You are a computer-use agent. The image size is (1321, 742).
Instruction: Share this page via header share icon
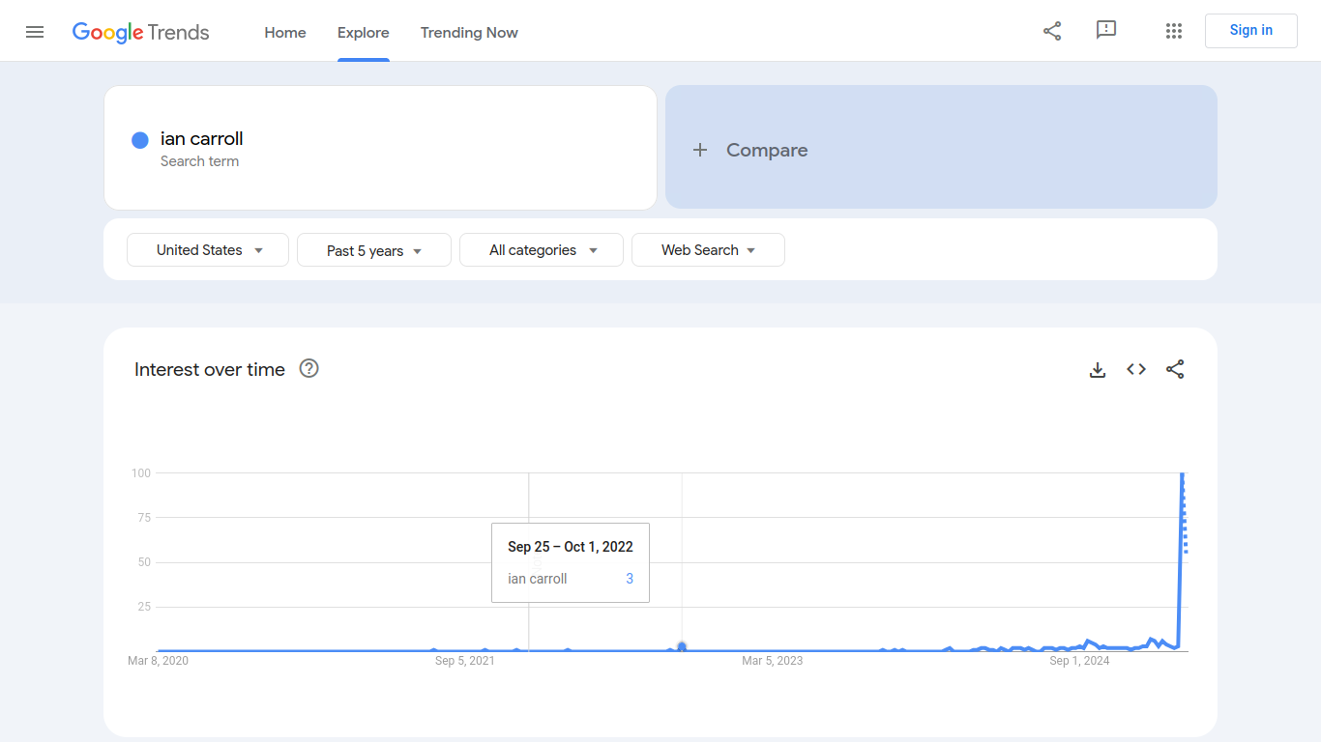coord(1052,31)
